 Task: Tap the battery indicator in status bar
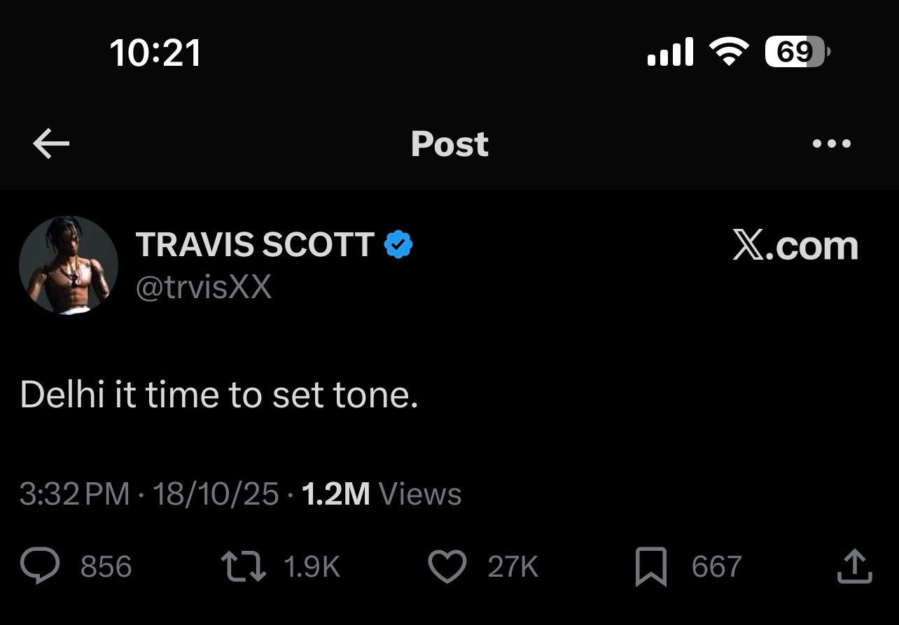point(797,52)
